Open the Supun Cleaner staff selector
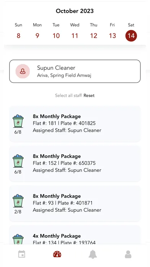The image size is (150, 267). (75, 71)
